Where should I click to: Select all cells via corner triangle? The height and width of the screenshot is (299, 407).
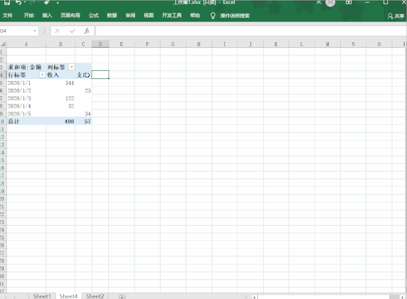pyautogui.click(x=3, y=44)
